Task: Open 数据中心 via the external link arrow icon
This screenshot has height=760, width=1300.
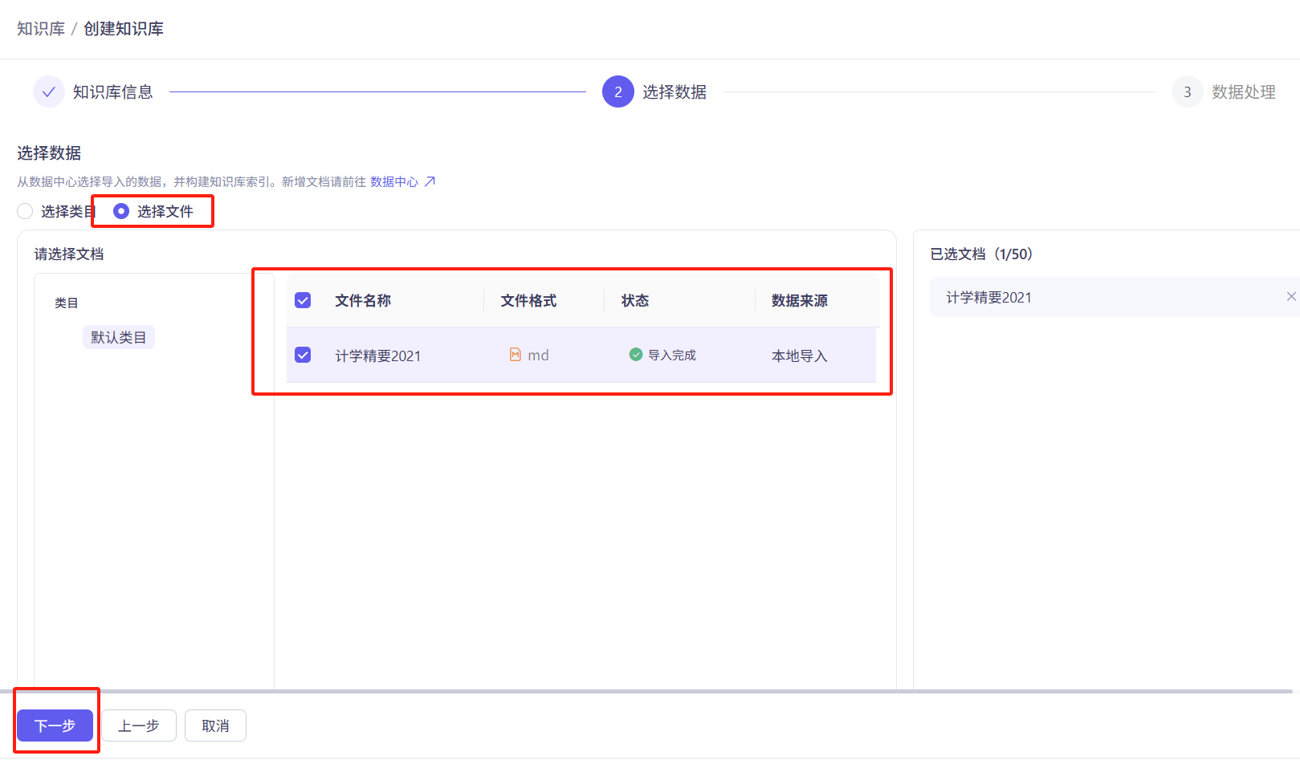Action: tap(430, 181)
